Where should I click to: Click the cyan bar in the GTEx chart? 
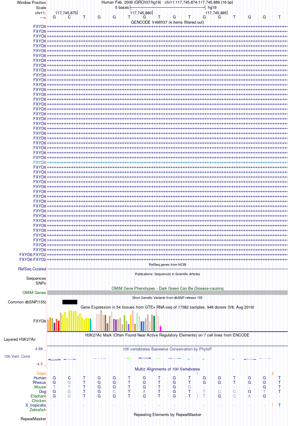[x=90, y=325]
